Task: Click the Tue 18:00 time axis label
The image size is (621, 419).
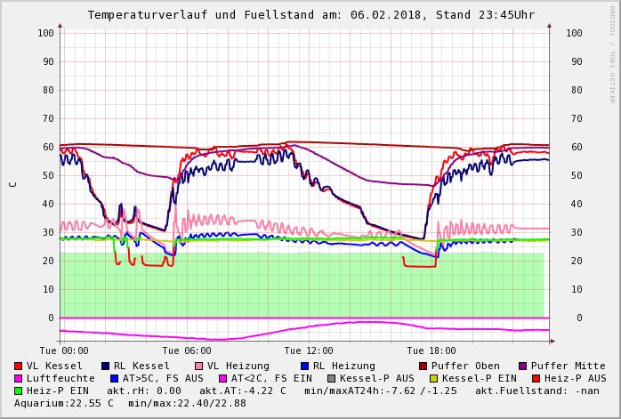Action: (431, 351)
